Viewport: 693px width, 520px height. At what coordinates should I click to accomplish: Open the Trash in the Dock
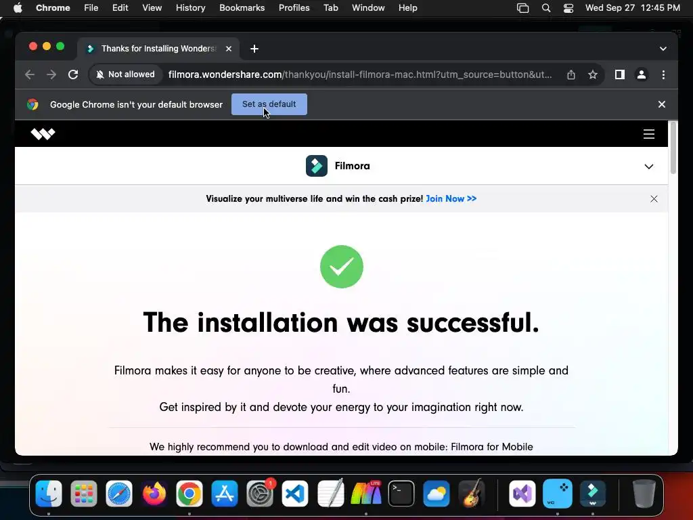644,494
